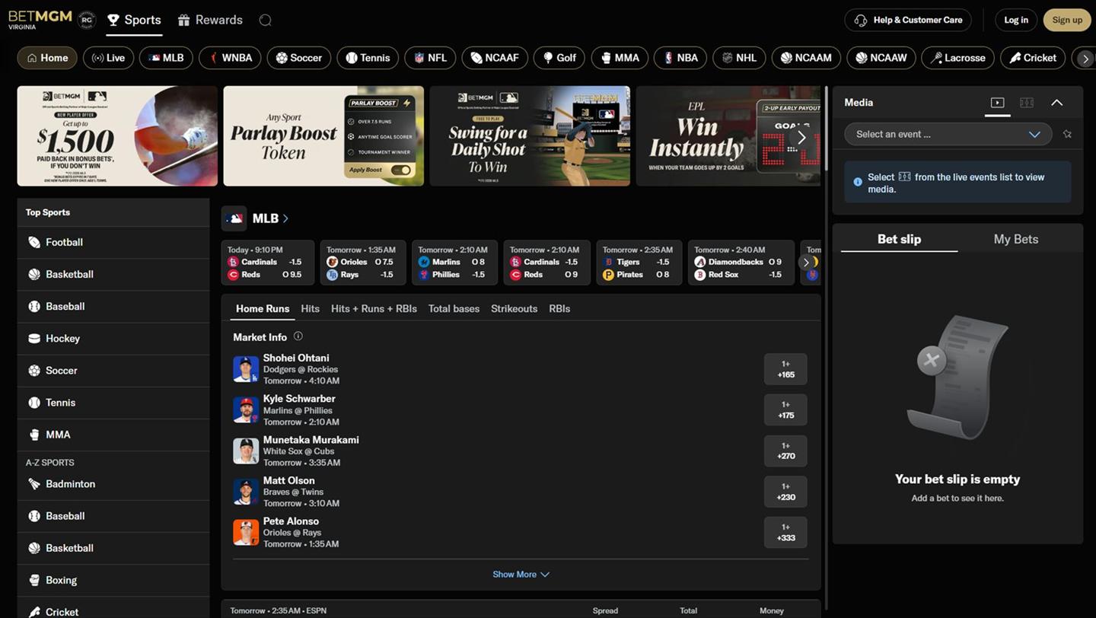The image size is (1096, 618).
Task: Open Help & Customer Care
Action: click(x=908, y=20)
